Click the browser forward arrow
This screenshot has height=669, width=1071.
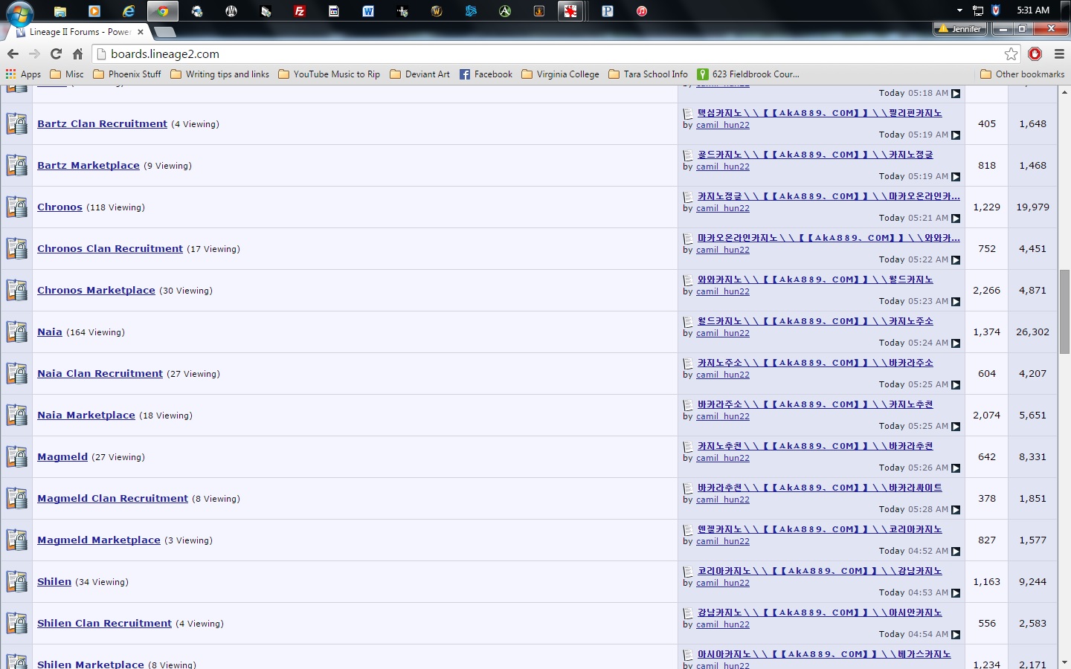pos(34,54)
